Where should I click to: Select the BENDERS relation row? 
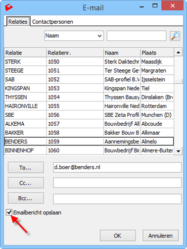(x=89, y=142)
